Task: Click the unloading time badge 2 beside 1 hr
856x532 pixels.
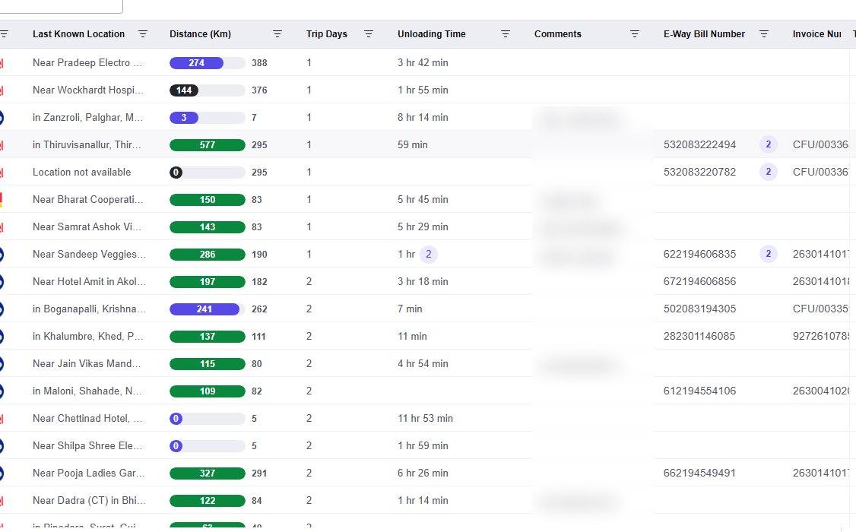Action: (429, 254)
